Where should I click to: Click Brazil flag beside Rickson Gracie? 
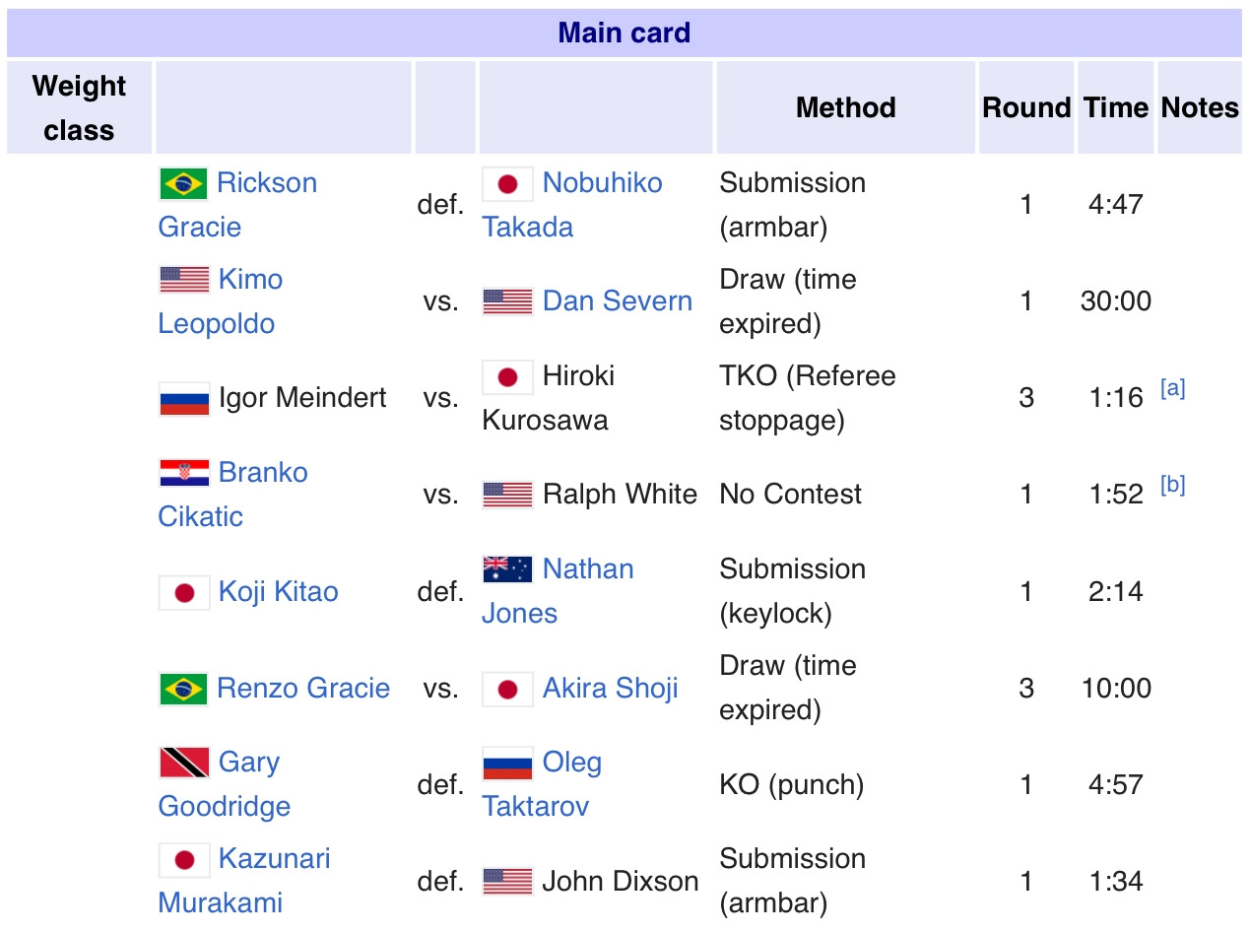coord(183,184)
